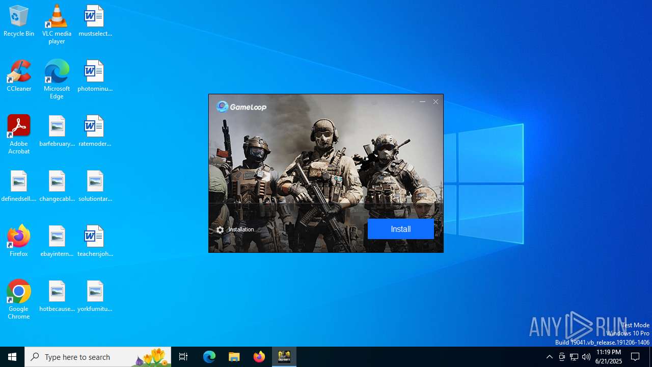This screenshot has width=652, height=367.
Task: Select the hotbecause image file
Action: [57, 296]
